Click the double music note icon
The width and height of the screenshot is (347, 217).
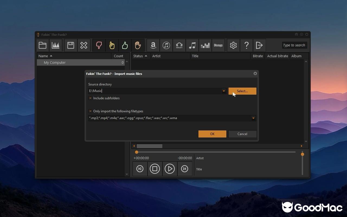(x=192, y=45)
